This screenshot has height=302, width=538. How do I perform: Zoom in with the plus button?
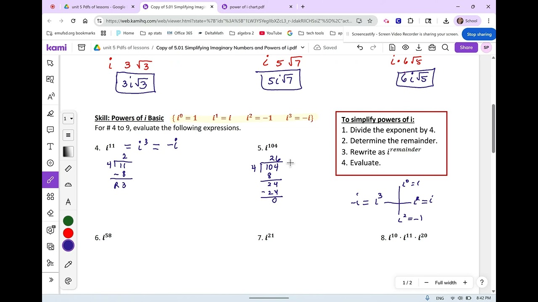465,283
